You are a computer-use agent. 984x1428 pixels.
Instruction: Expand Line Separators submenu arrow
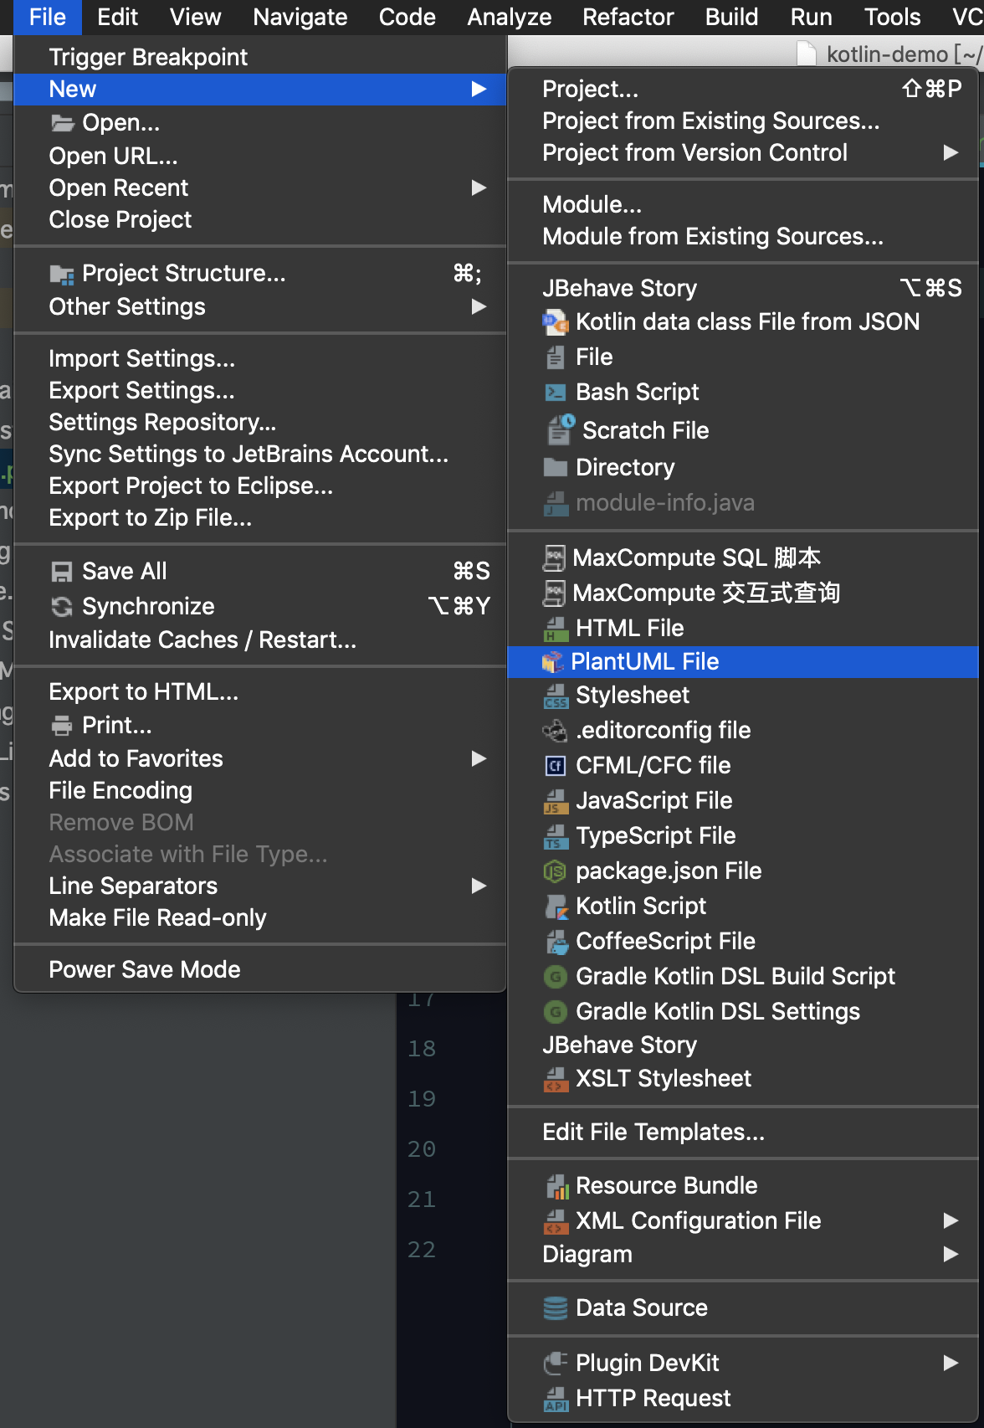tap(479, 886)
